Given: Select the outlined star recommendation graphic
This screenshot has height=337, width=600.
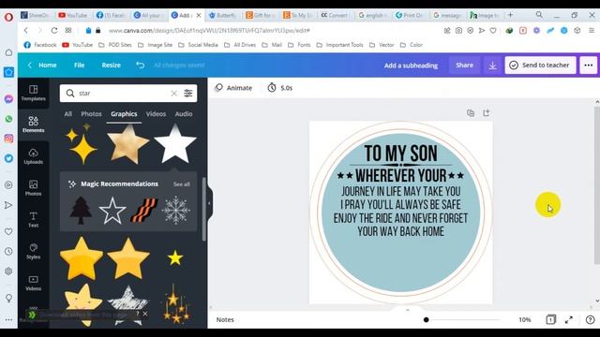Looking at the screenshot, I should (112, 211).
